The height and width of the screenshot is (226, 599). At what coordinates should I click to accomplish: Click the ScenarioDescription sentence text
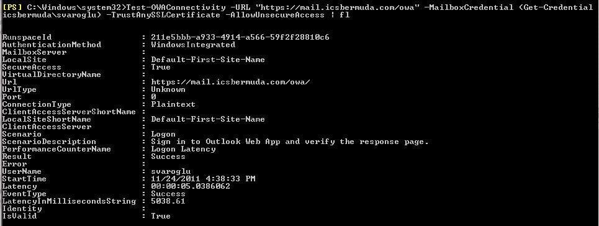coord(290,142)
